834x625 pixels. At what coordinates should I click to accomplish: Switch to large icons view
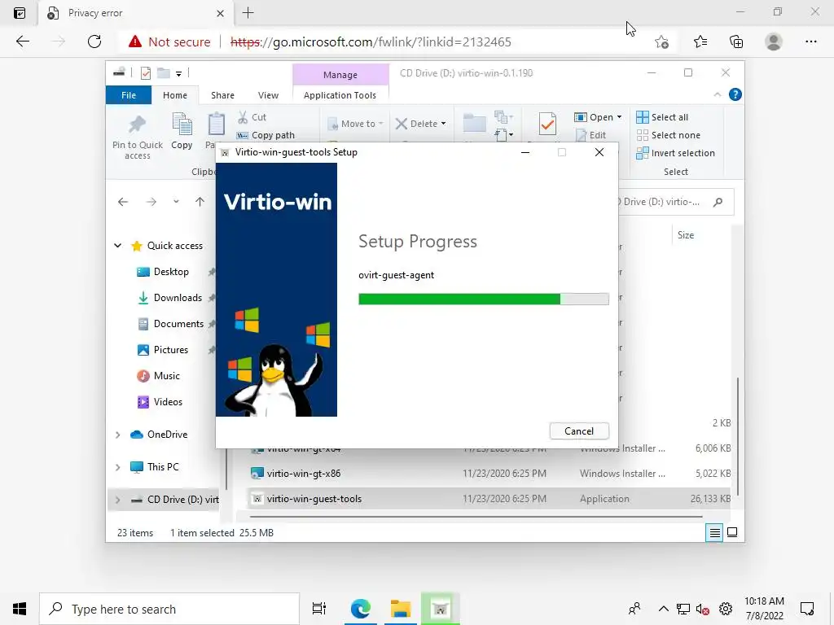[x=732, y=532]
